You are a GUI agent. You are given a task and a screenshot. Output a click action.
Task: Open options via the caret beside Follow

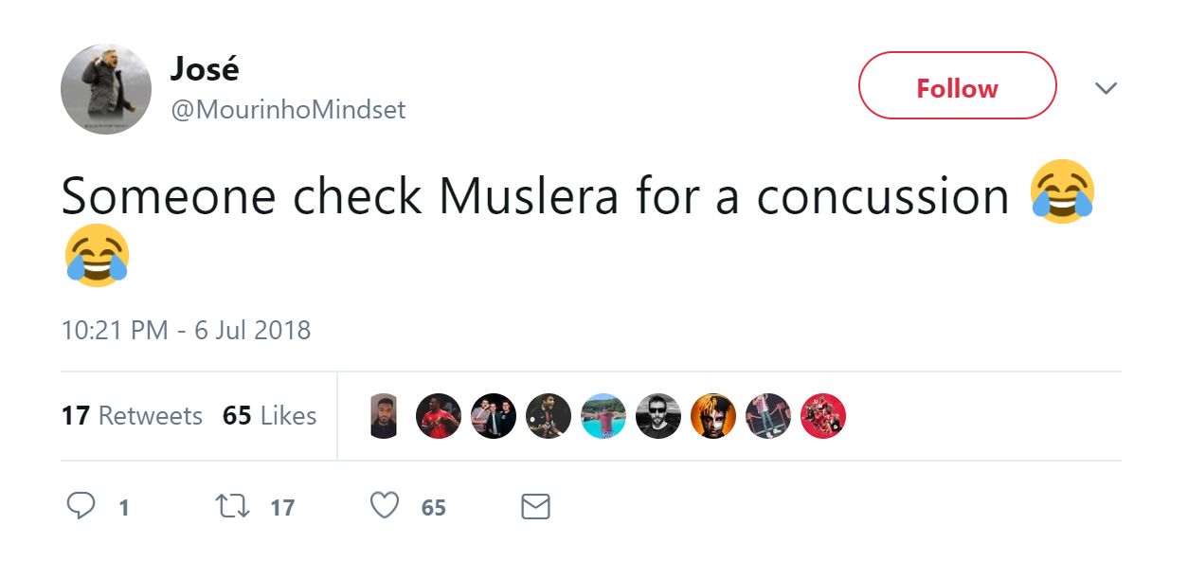(x=1106, y=87)
